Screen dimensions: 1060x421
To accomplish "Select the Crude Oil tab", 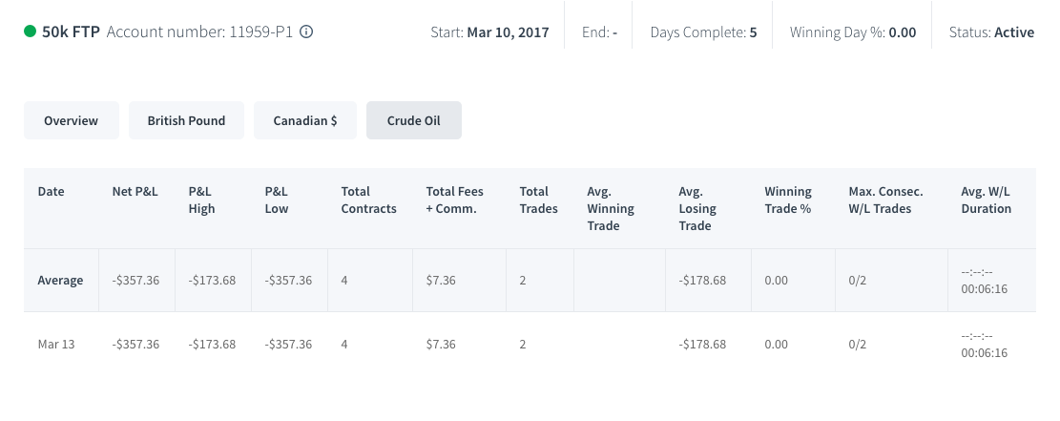I will (414, 120).
